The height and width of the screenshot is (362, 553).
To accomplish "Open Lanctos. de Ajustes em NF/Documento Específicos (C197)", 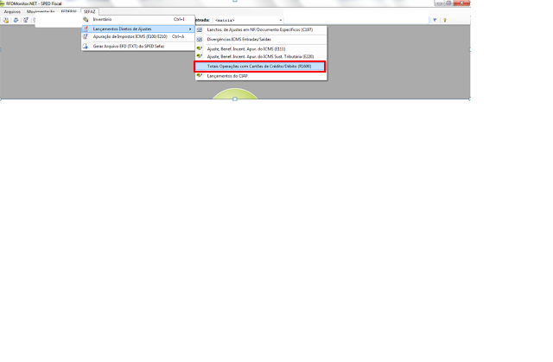I will [261, 30].
